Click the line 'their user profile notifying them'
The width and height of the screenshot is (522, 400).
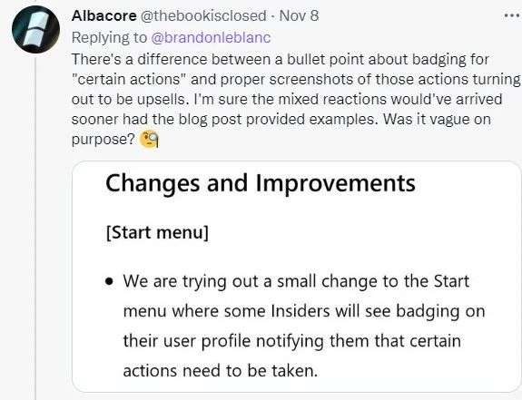(292, 341)
